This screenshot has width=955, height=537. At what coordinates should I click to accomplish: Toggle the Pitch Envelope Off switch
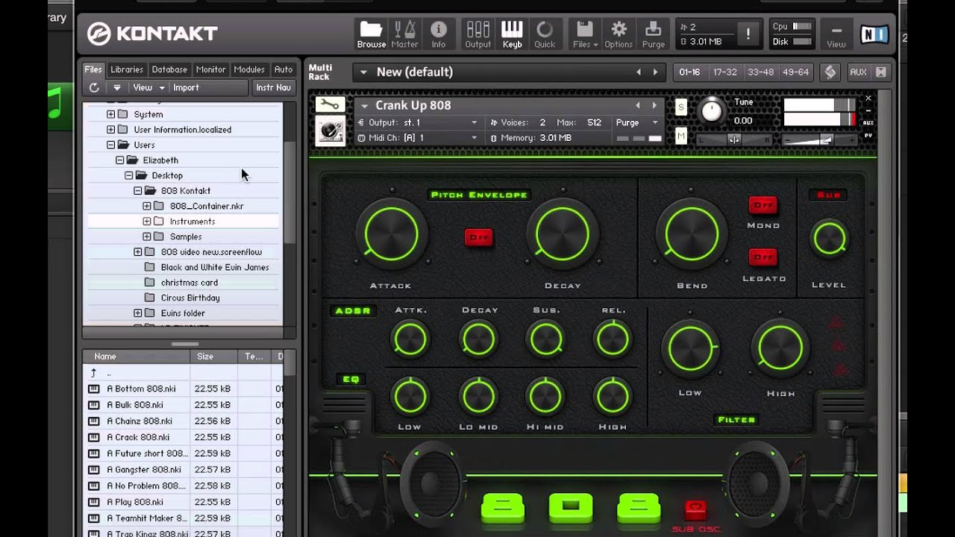point(478,237)
